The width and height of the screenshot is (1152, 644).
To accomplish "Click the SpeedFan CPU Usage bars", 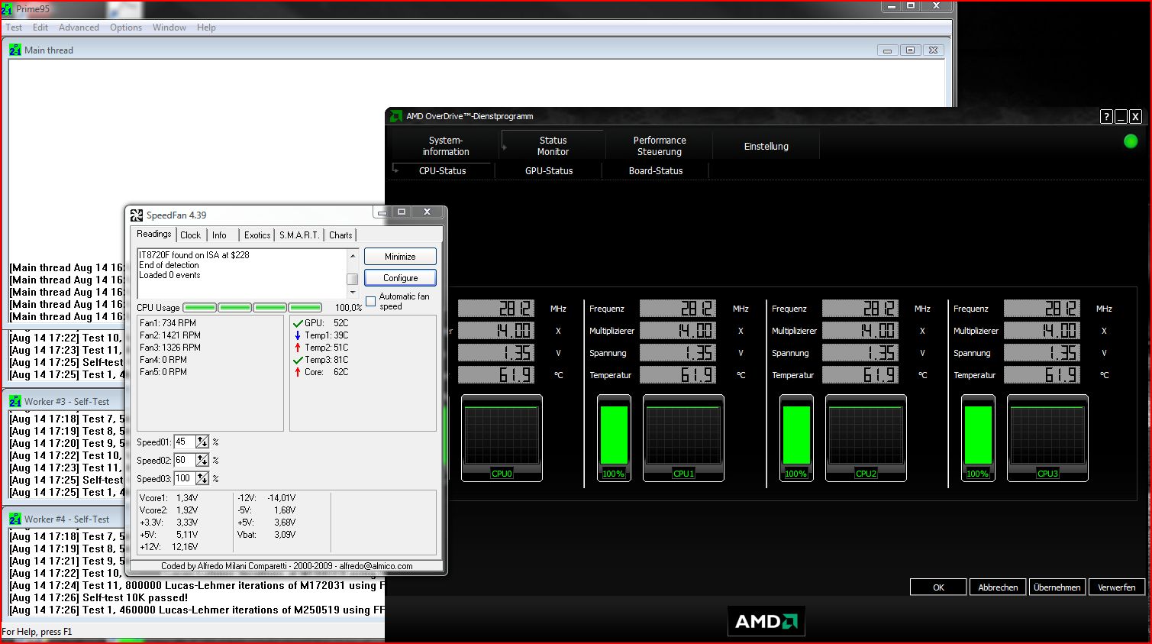I will pos(253,308).
